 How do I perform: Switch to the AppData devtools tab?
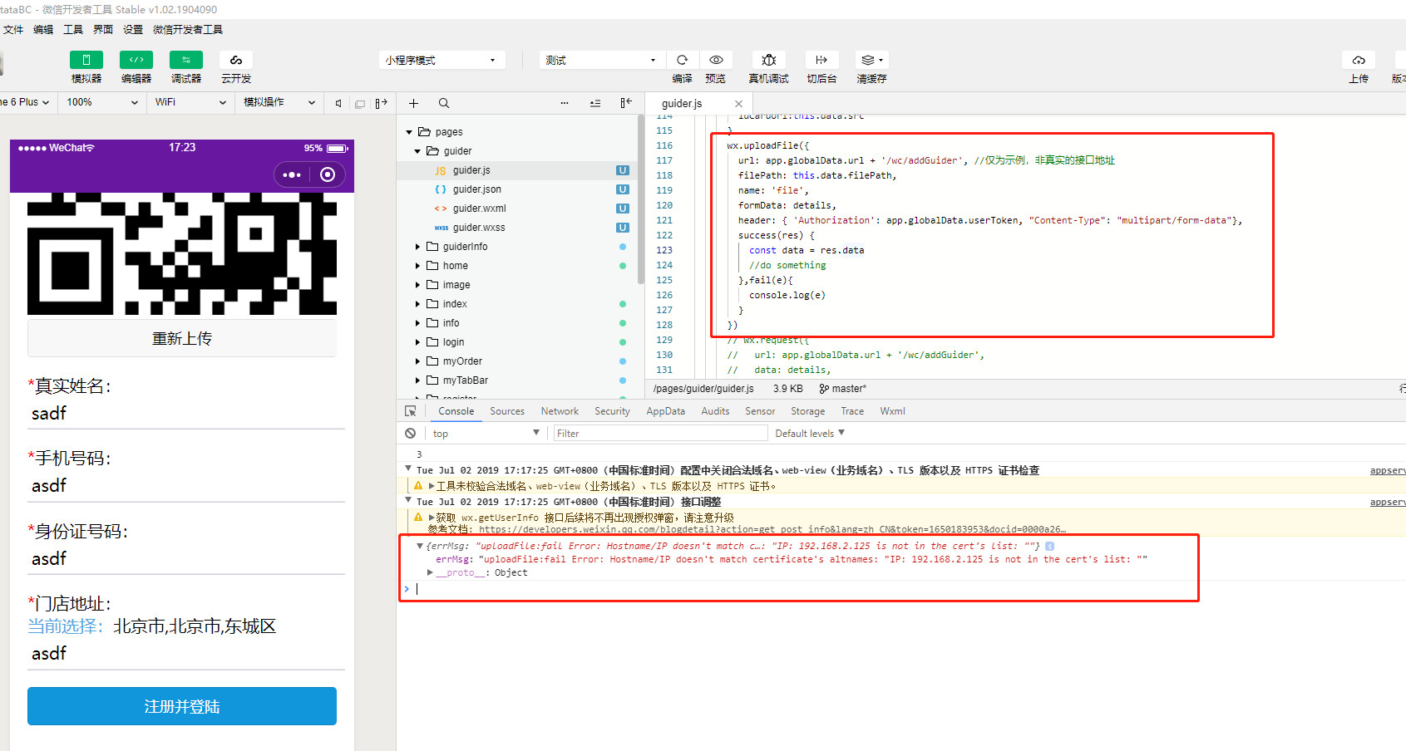point(666,411)
